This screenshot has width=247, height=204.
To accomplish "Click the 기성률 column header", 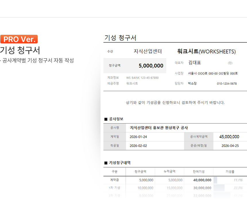I will (x=230, y=172).
